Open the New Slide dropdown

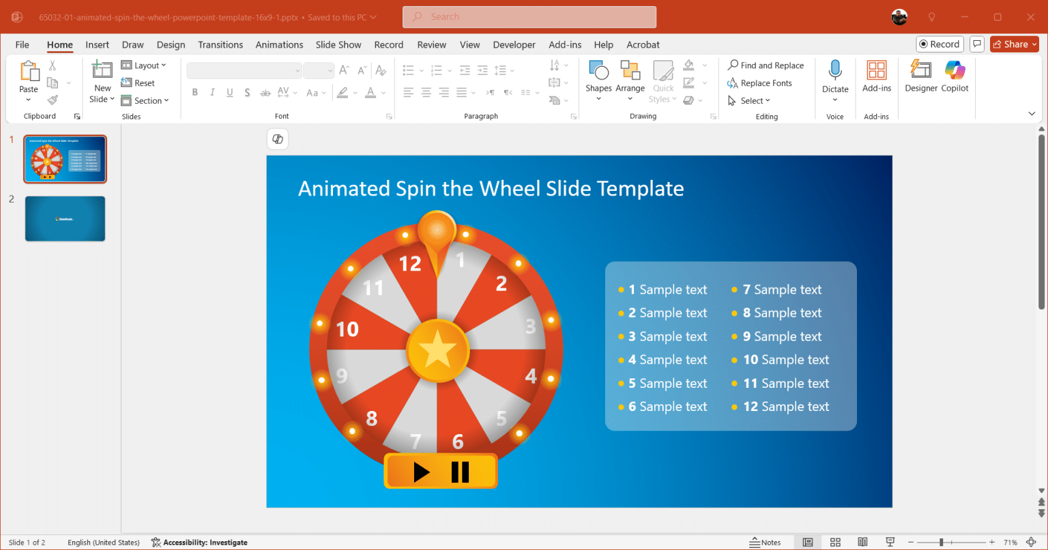coord(102,97)
